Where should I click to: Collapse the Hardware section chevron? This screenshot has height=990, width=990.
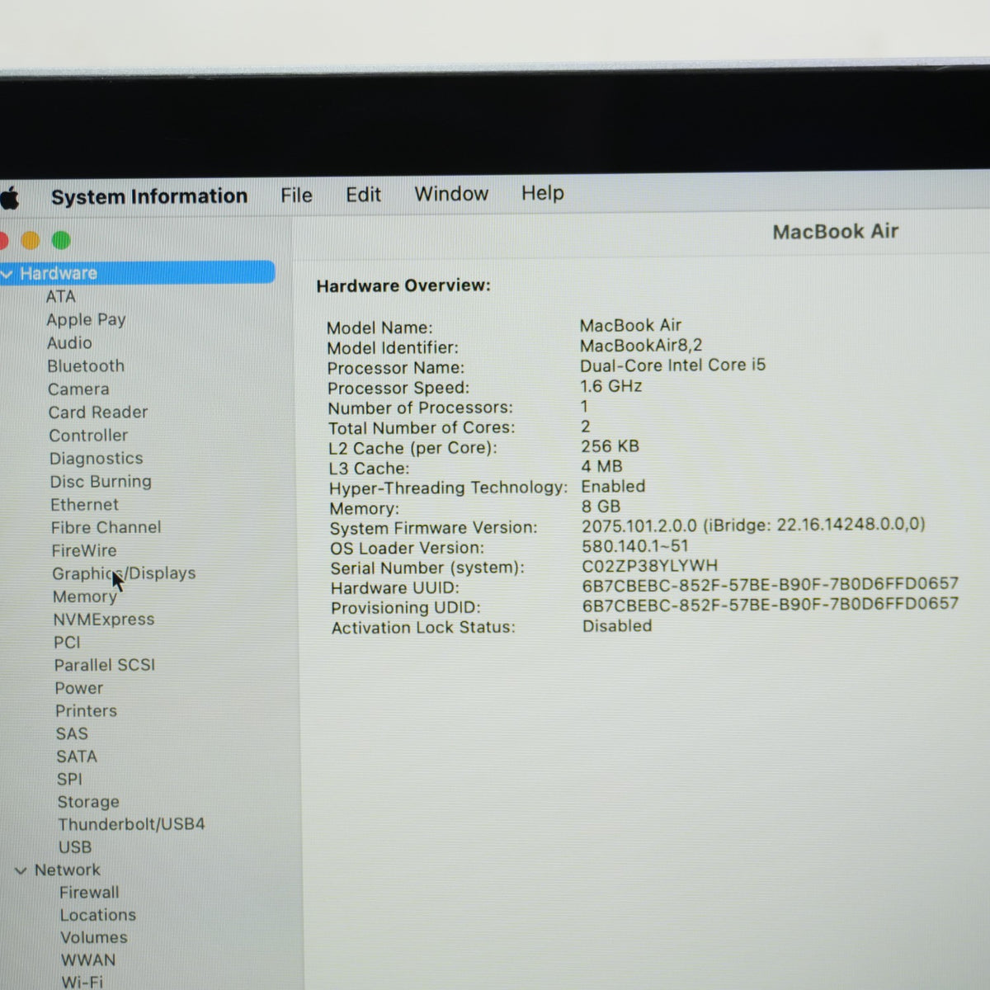coord(7,274)
